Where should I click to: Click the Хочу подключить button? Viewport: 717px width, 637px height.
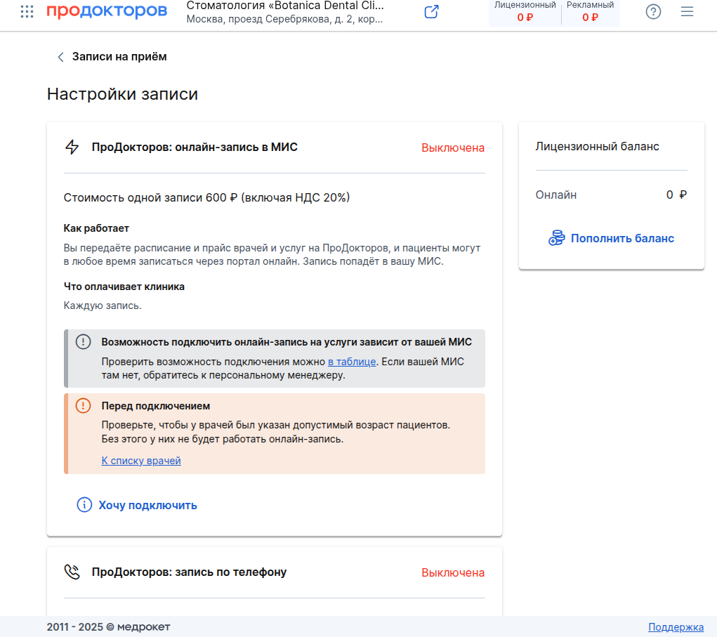tap(147, 505)
